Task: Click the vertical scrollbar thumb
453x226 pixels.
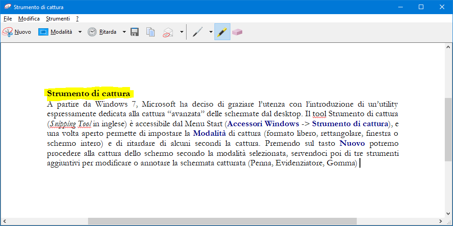Action: tap(448, 129)
